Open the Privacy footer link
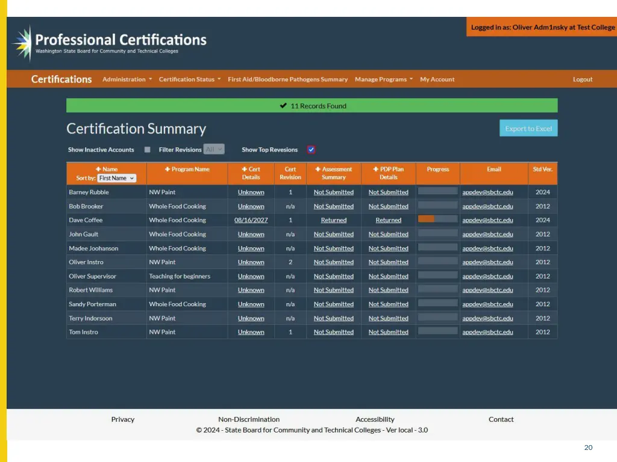The image size is (617, 462). pos(123,419)
